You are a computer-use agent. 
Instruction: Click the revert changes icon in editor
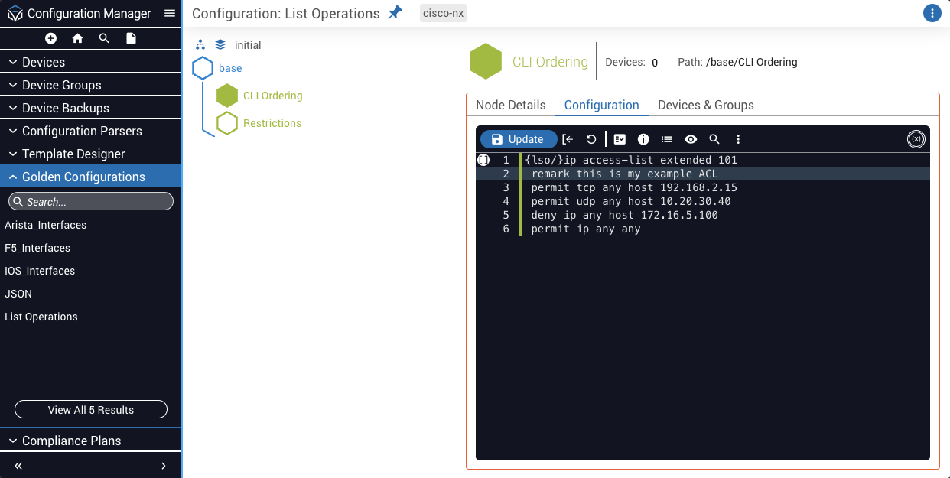point(590,139)
